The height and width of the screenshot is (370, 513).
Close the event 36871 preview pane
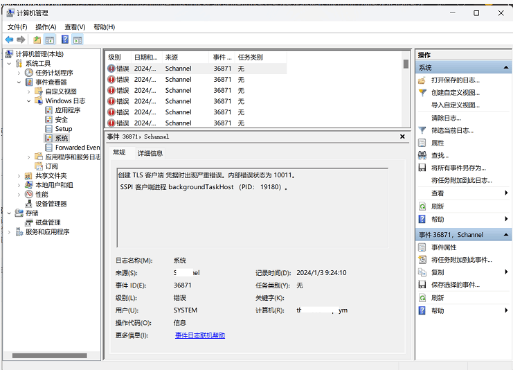click(402, 136)
